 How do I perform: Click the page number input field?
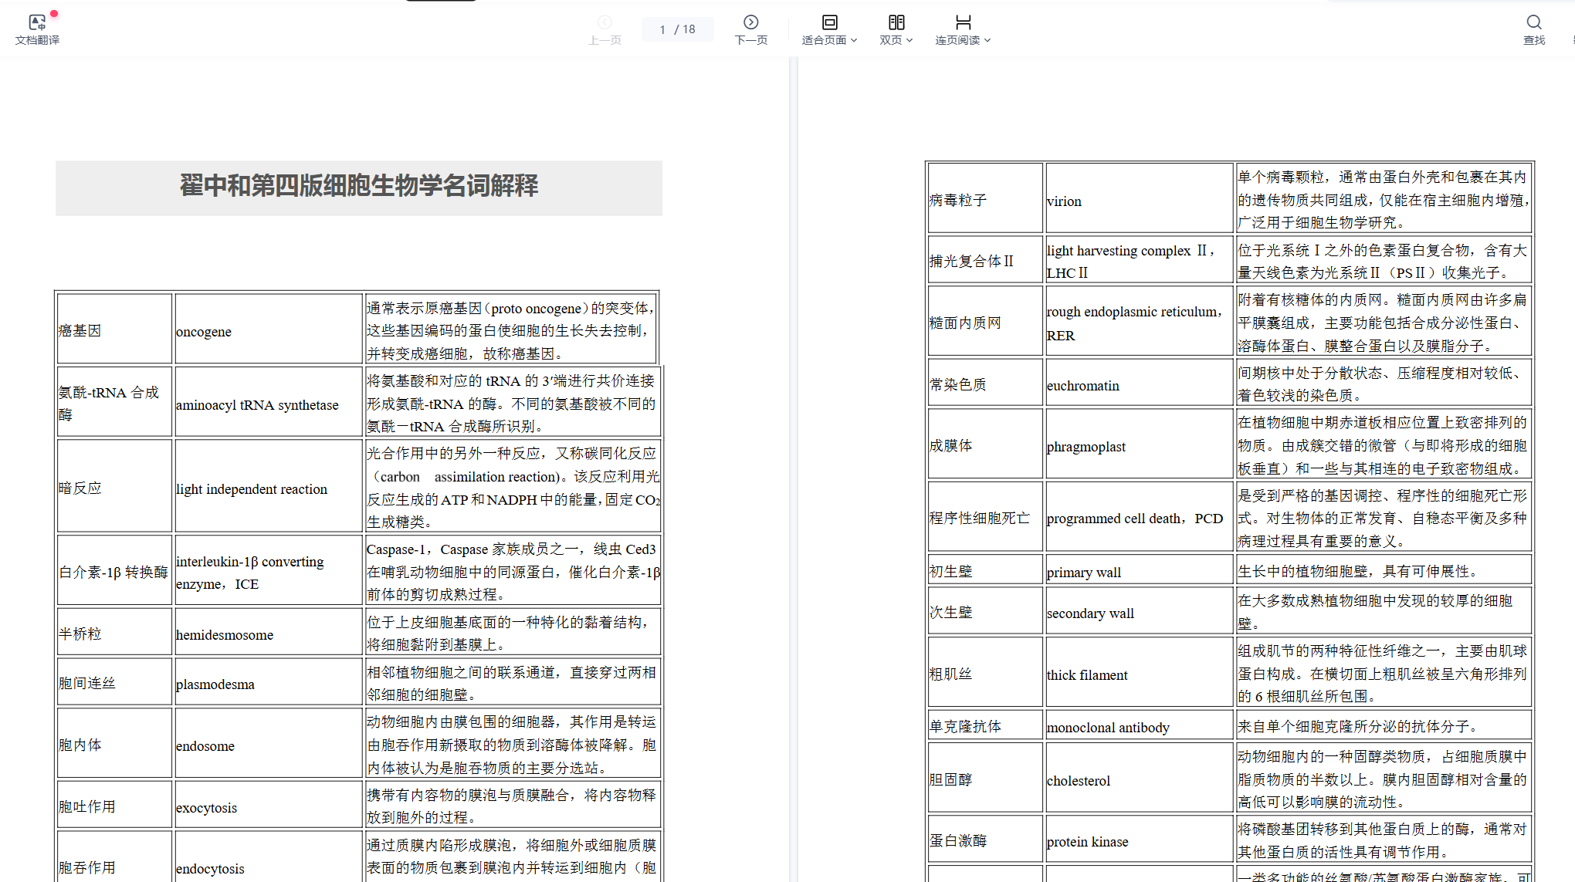(663, 29)
